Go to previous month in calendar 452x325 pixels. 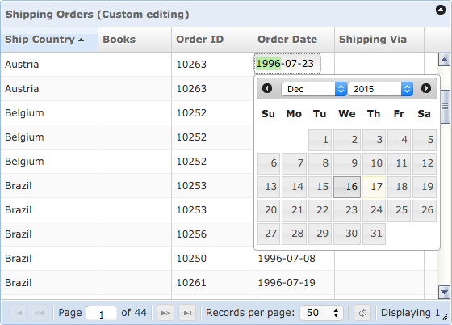click(267, 88)
